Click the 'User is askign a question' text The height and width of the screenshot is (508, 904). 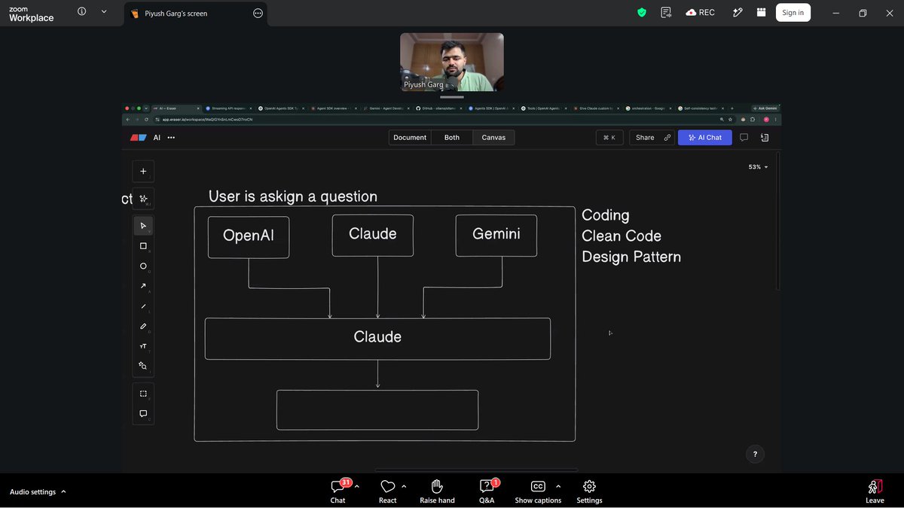(x=293, y=196)
